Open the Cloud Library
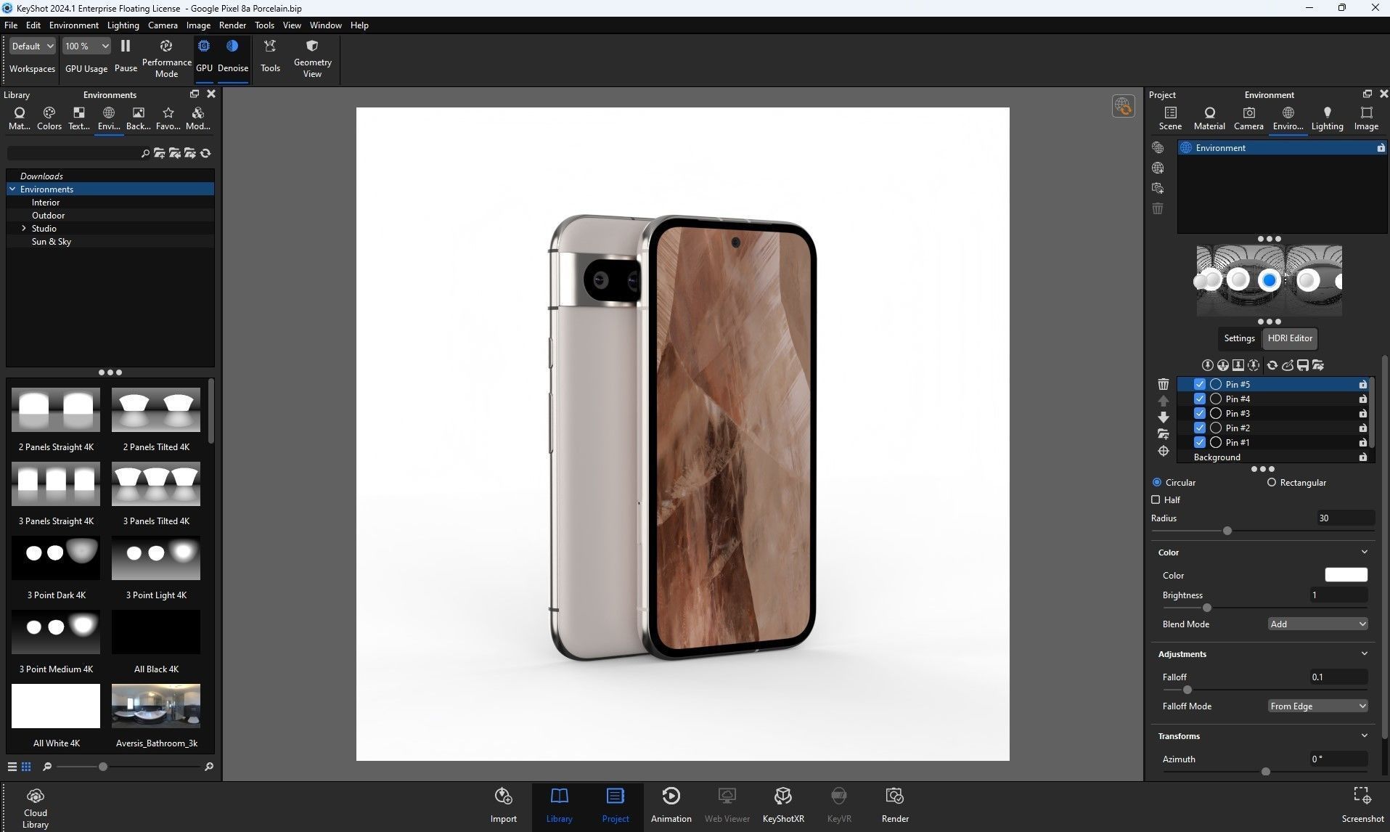The width and height of the screenshot is (1390, 832). point(35,808)
